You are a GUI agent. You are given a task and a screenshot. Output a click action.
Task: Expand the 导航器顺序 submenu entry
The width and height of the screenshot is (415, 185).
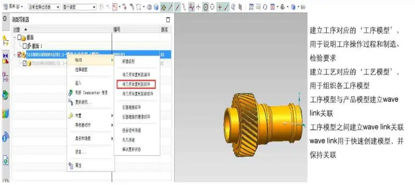pos(90,125)
